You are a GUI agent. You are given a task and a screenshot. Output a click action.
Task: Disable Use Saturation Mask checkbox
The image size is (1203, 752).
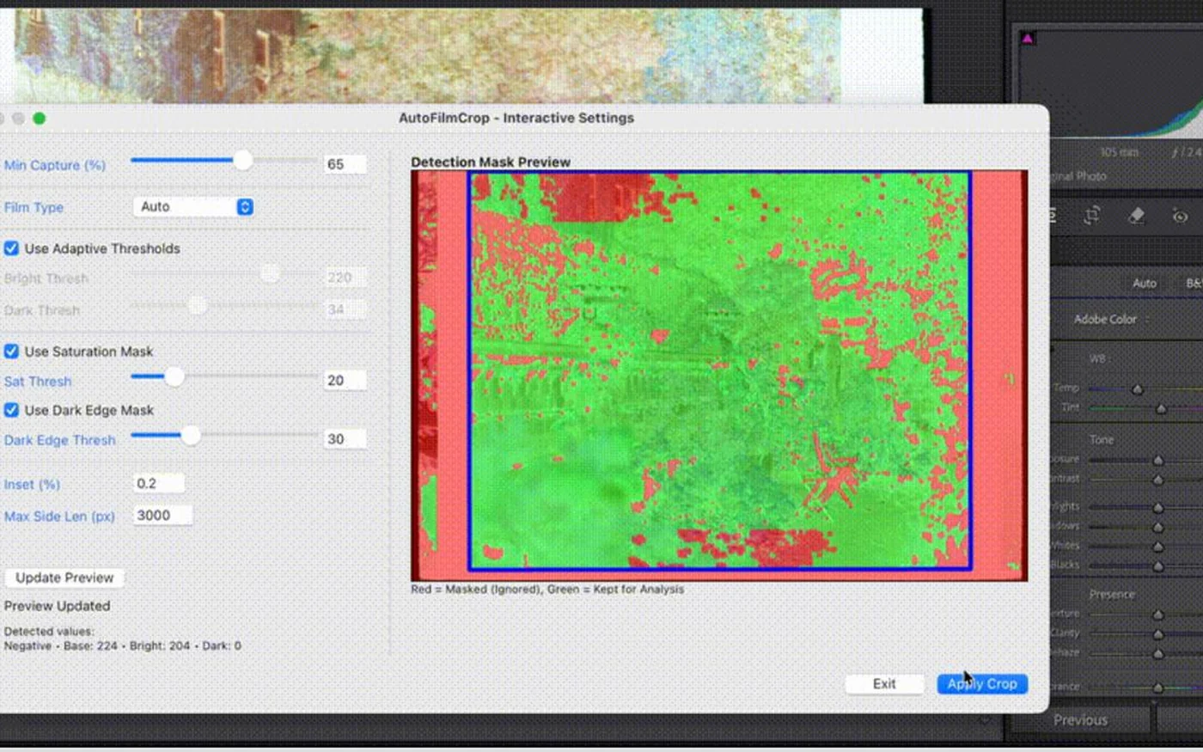[x=11, y=352]
